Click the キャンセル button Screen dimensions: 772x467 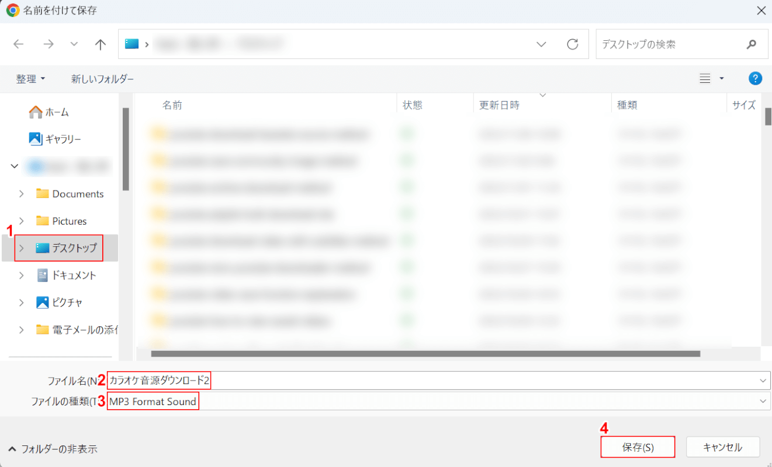click(723, 447)
